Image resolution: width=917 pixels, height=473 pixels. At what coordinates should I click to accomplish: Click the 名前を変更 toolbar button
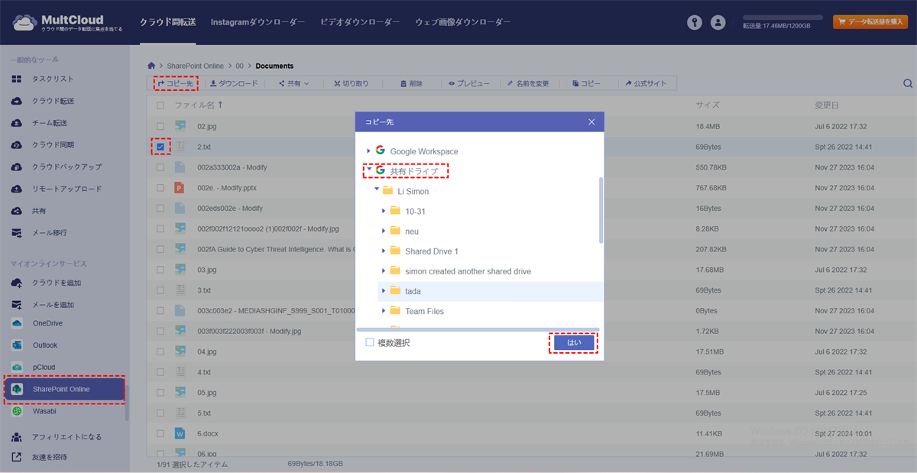pyautogui.click(x=528, y=83)
